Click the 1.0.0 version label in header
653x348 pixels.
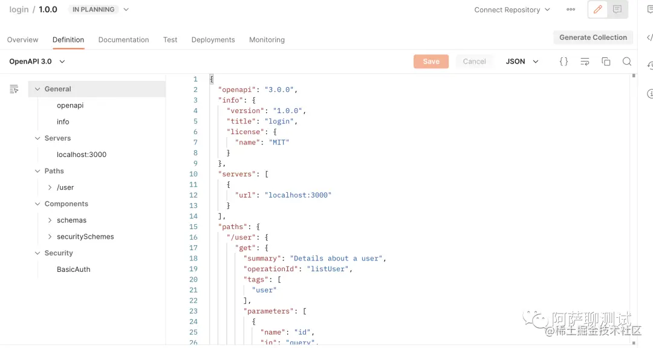tap(48, 10)
